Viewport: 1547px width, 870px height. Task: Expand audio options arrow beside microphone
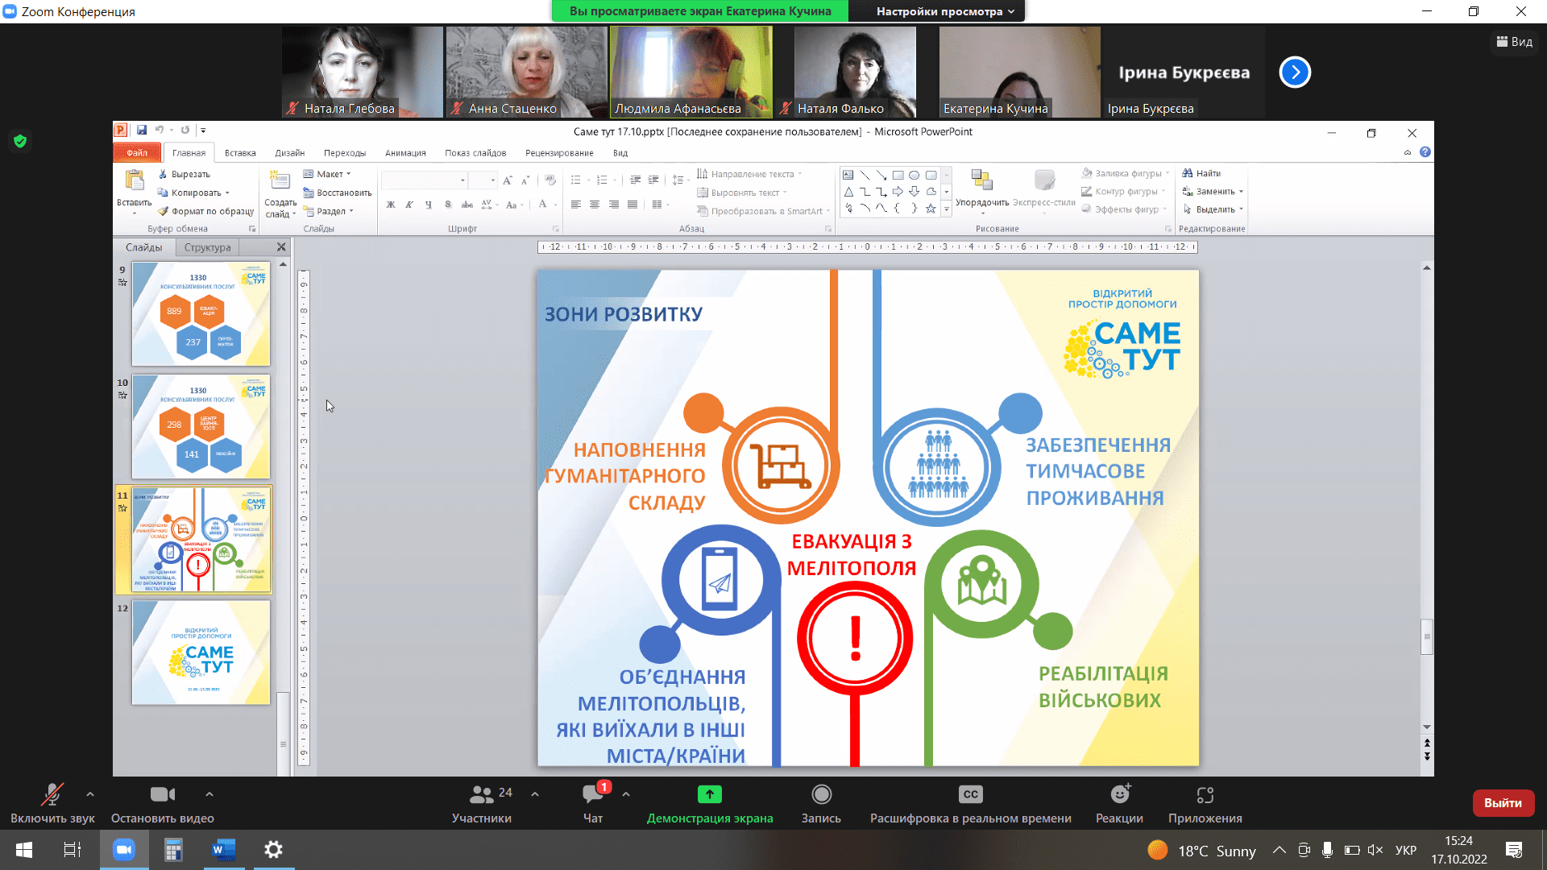coord(90,794)
